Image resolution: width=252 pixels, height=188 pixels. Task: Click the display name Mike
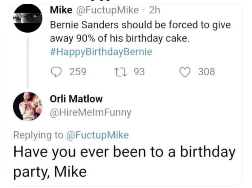point(61,11)
